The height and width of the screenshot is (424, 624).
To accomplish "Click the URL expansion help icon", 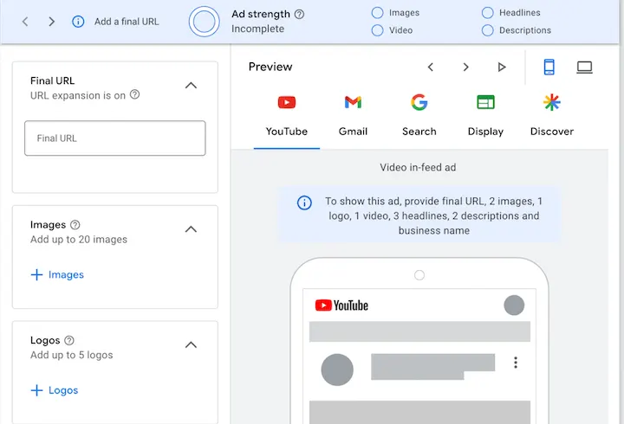I will tap(135, 94).
